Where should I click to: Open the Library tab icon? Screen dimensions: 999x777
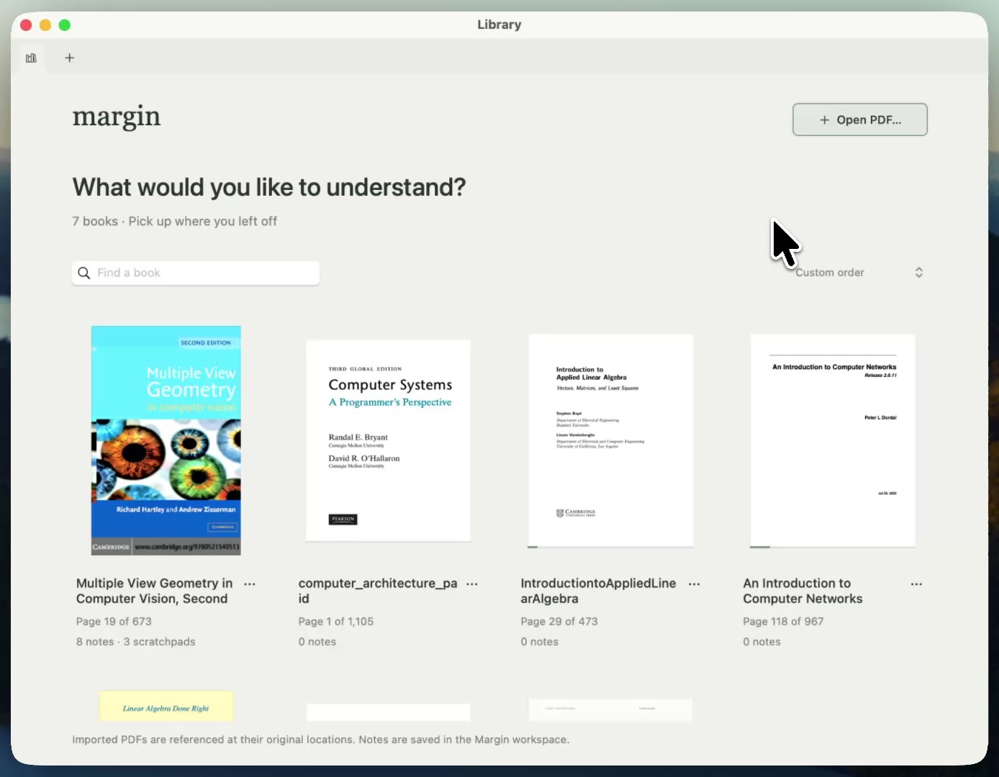31,58
